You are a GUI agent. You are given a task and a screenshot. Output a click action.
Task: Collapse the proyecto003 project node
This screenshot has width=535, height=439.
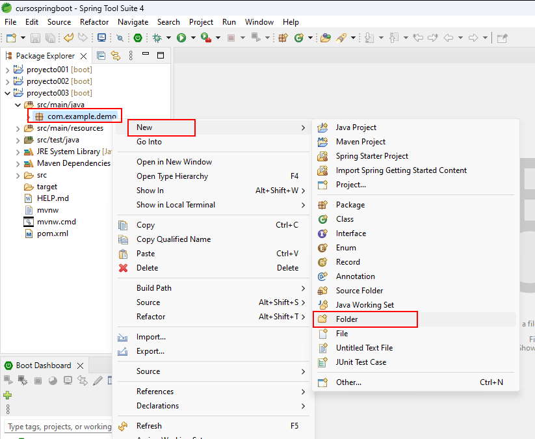(8, 93)
